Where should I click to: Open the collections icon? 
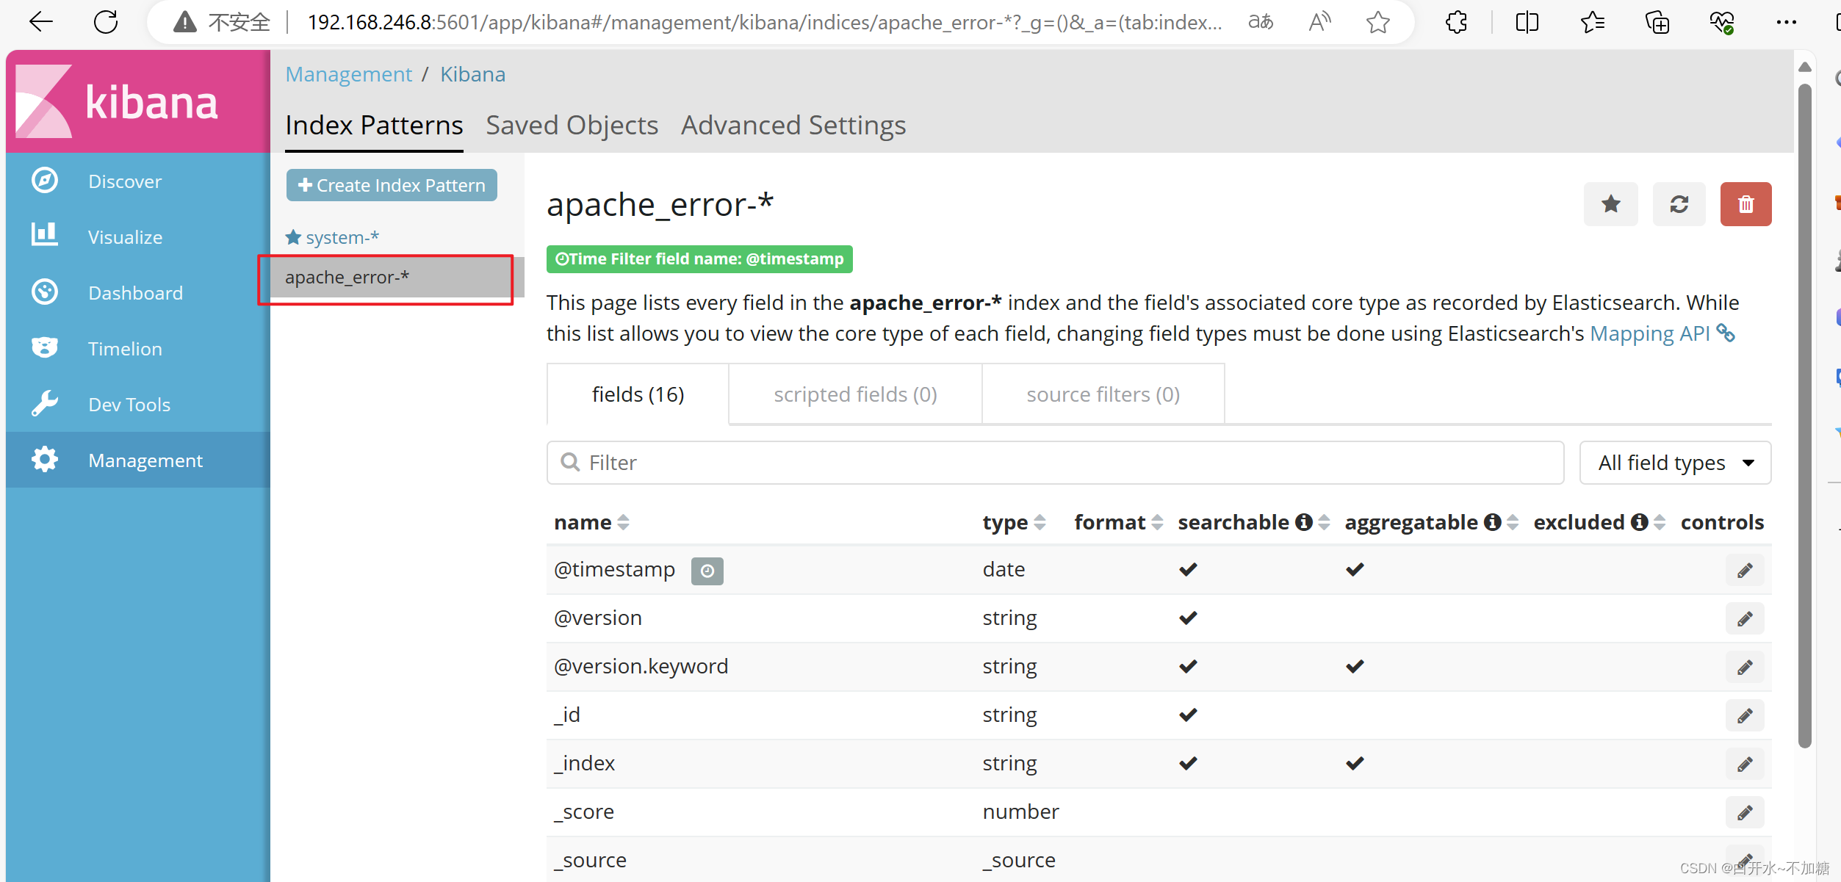(x=1657, y=22)
